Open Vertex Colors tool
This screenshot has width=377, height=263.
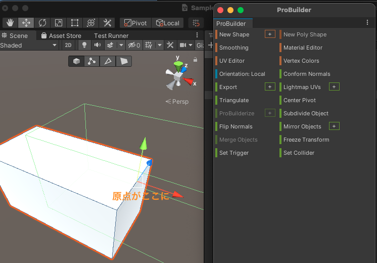coord(301,61)
